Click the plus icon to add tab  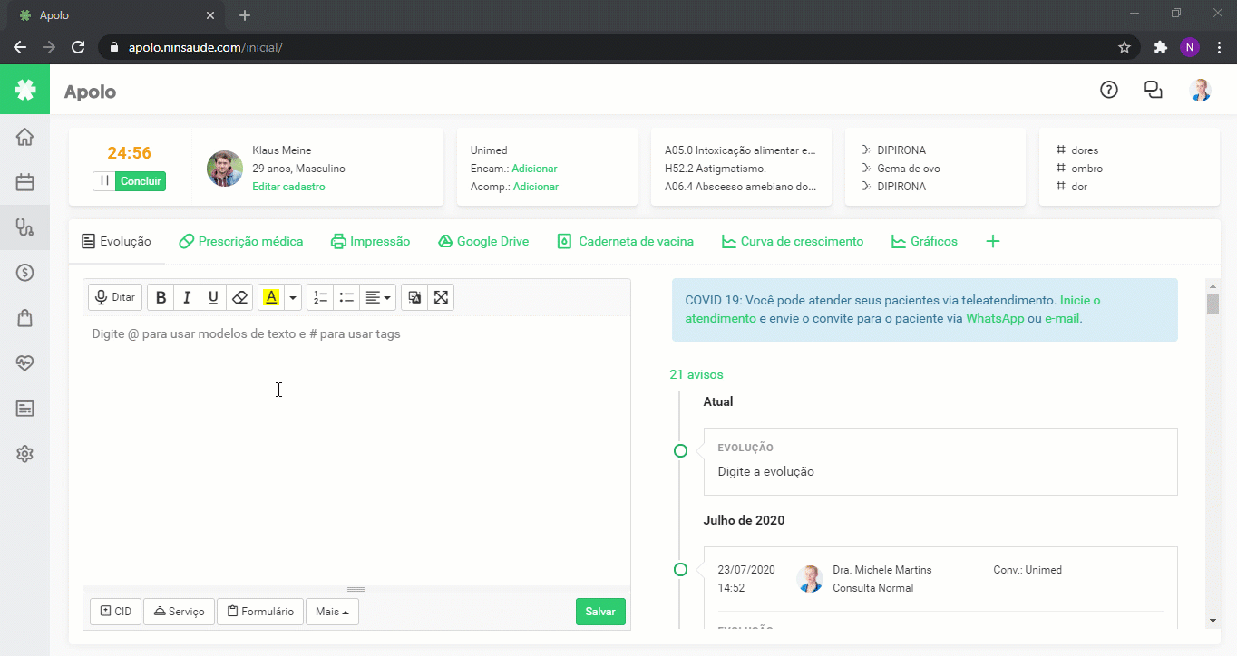993,241
